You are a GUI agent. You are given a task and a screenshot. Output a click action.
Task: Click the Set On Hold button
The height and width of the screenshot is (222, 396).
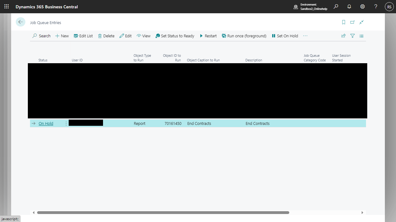tap(285, 36)
